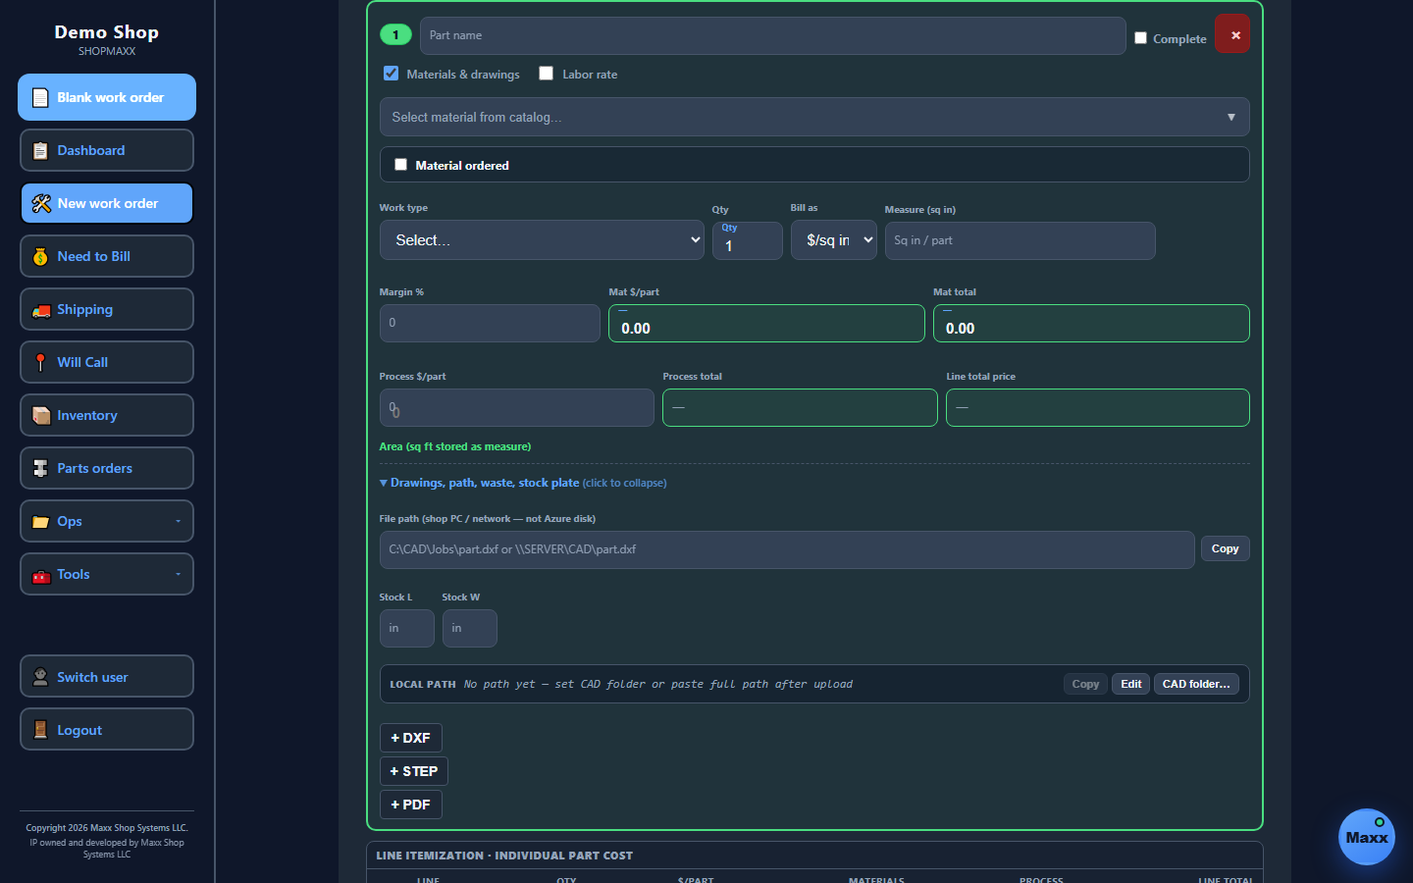Click the Parts orders icon
The width and height of the screenshot is (1413, 883).
click(40, 468)
